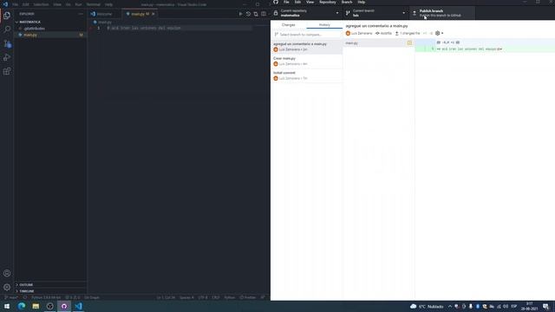Click weather widget in taskbar
This screenshot has height=312, width=555.
[427, 306]
